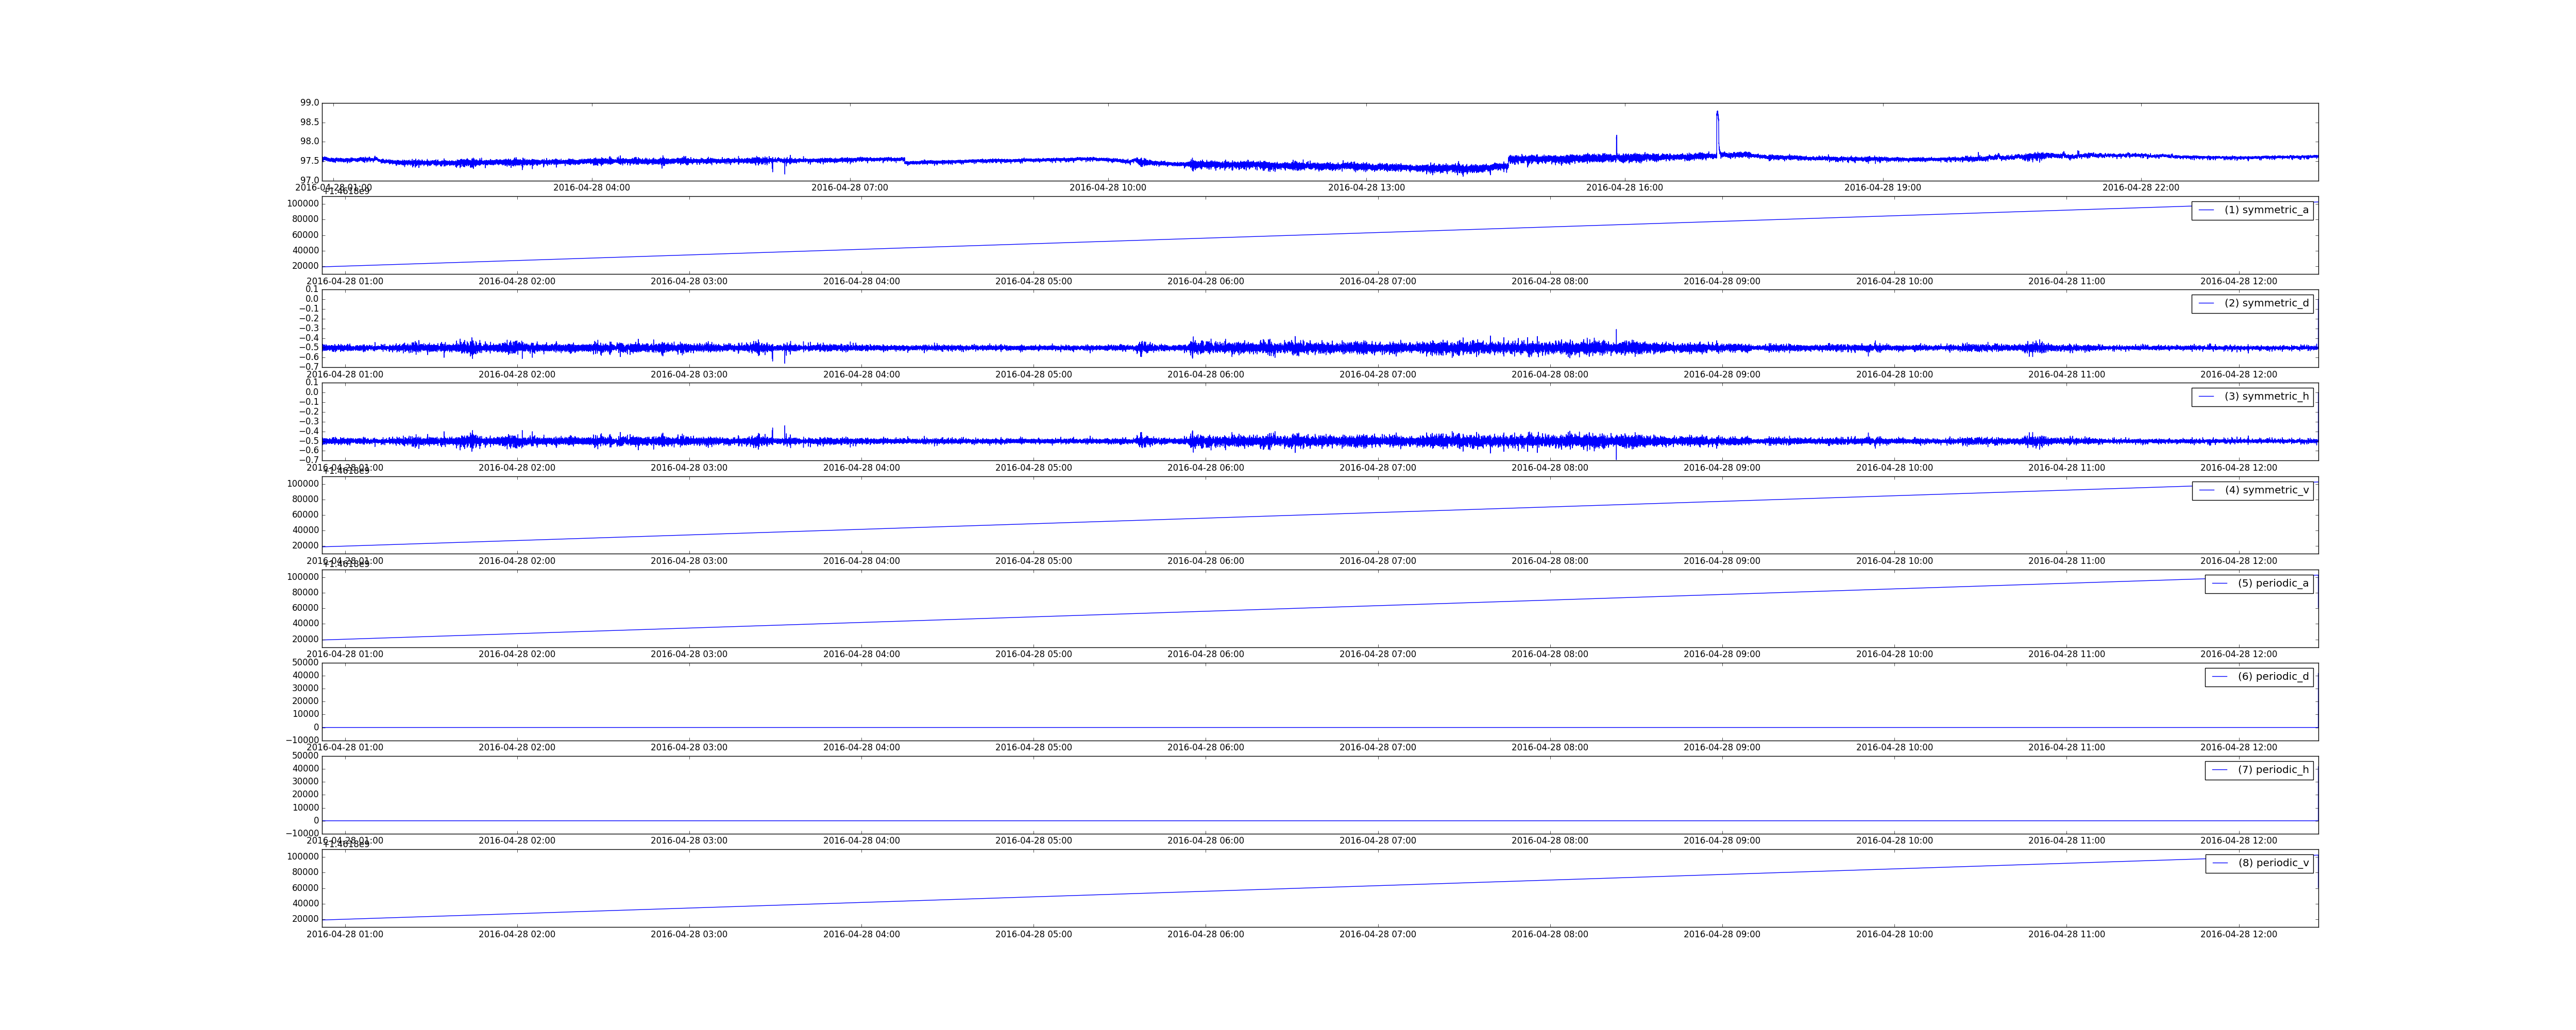Click "2016-04-28 06:00" tick below periodic_v plot
Screen dimensions: 2576x1030
tap(1206, 935)
